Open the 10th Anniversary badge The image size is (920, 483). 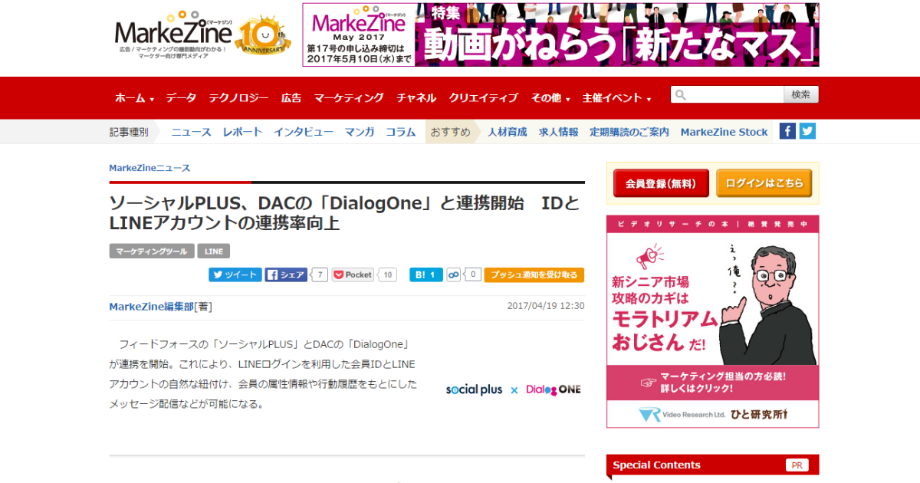coord(261,36)
